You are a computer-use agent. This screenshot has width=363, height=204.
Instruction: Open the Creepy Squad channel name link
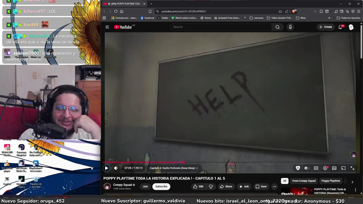tap(123, 185)
